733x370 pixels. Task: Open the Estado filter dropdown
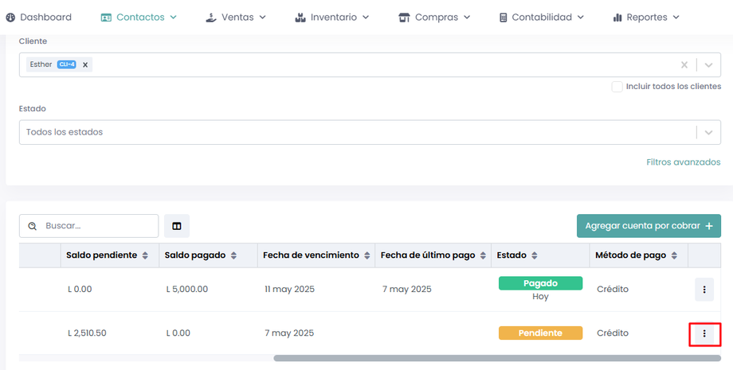(x=708, y=132)
